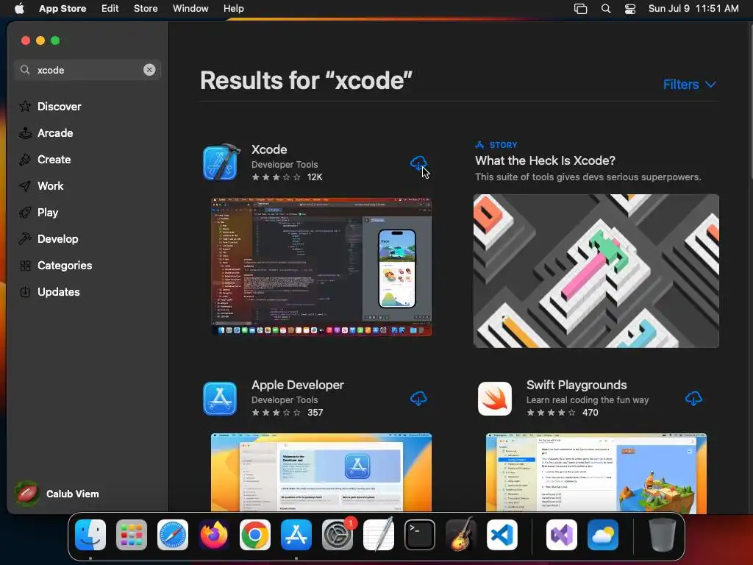The width and height of the screenshot is (753, 565).
Task: Click Swift Playgrounds rating count 470
Action: pos(590,412)
